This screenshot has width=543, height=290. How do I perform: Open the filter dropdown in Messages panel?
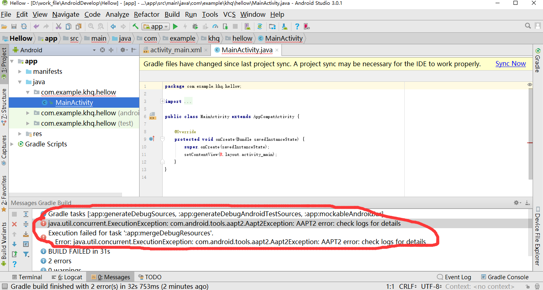tap(26, 254)
